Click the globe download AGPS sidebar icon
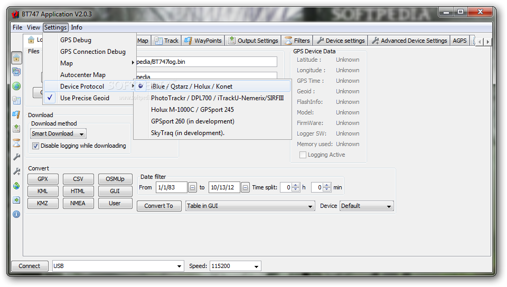 coord(16,186)
